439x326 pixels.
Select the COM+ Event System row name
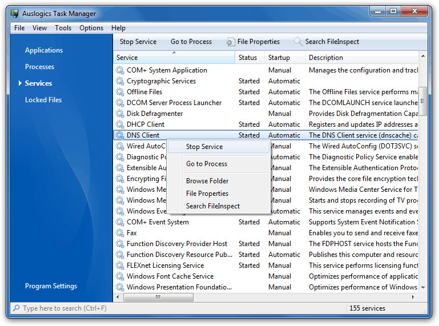coord(158,222)
